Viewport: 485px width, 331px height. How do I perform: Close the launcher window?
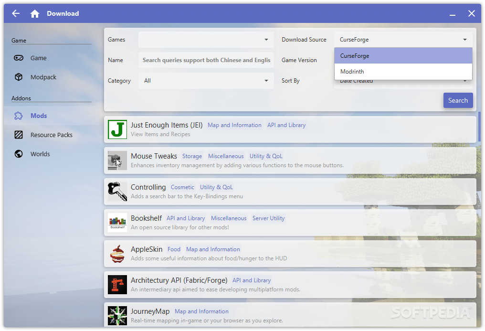471,13
